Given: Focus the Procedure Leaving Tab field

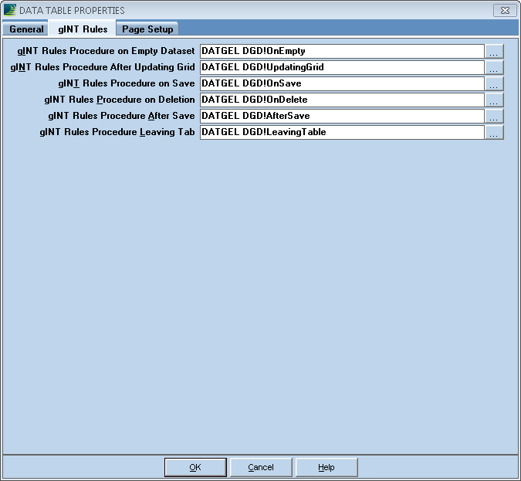Looking at the screenshot, I should (341, 133).
